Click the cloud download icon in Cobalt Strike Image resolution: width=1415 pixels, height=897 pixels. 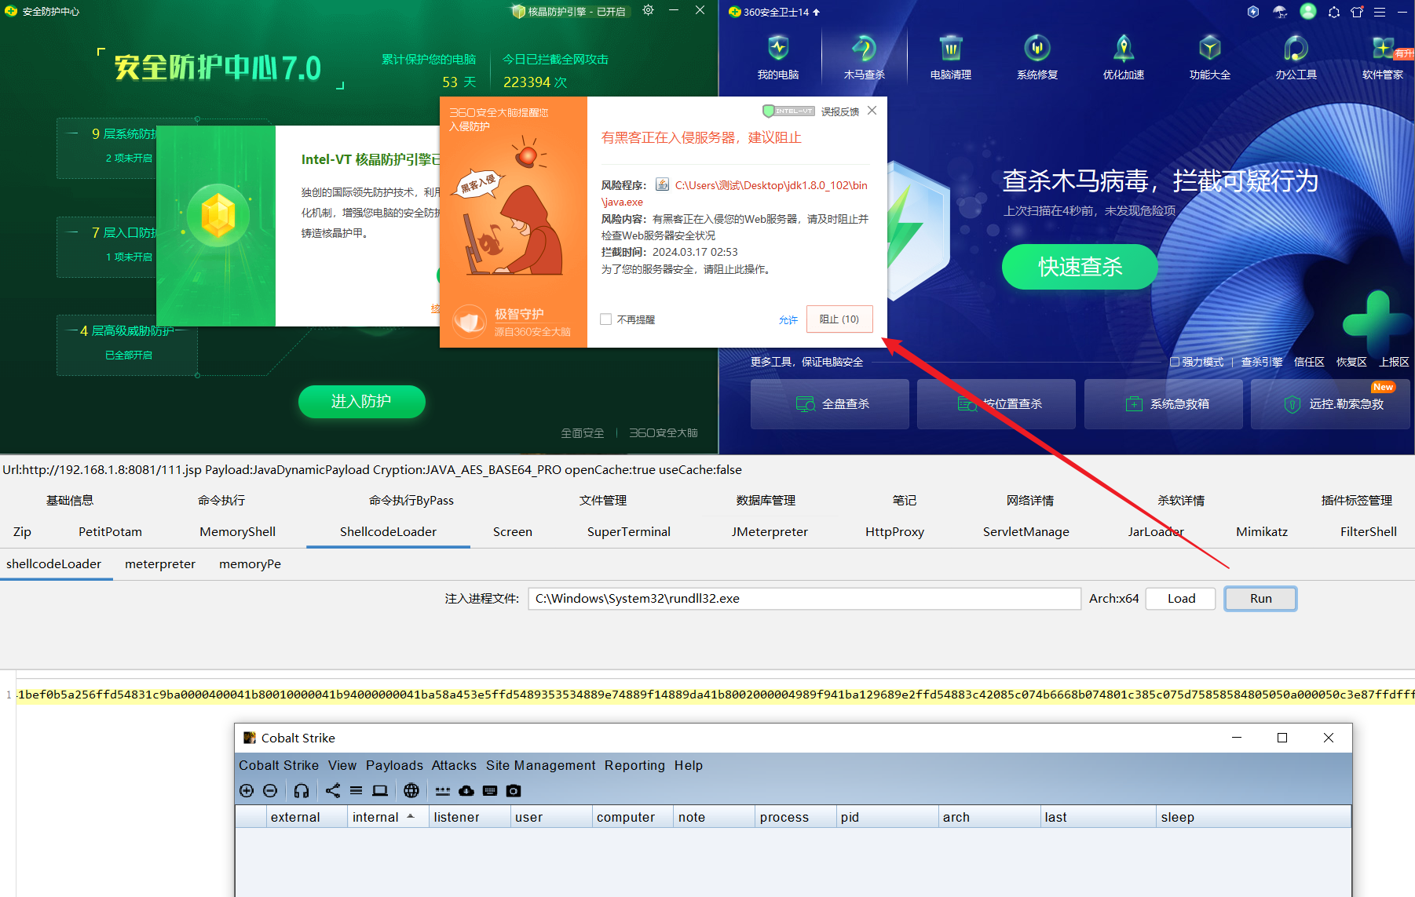[x=466, y=790]
